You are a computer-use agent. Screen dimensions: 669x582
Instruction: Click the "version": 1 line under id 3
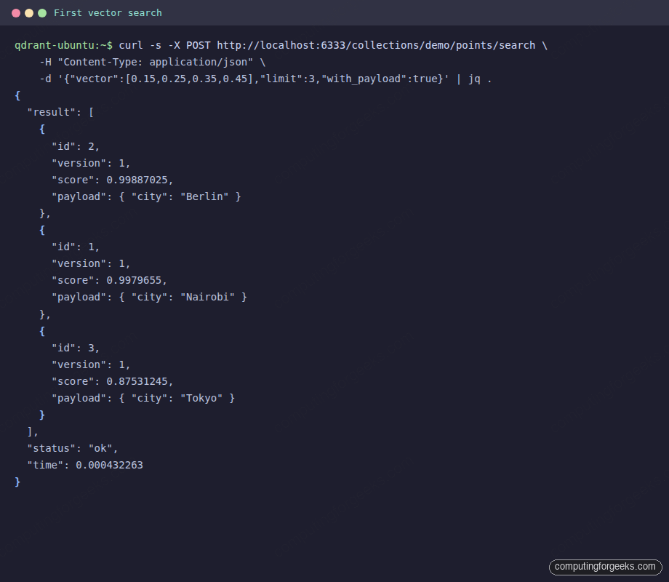[x=91, y=364]
